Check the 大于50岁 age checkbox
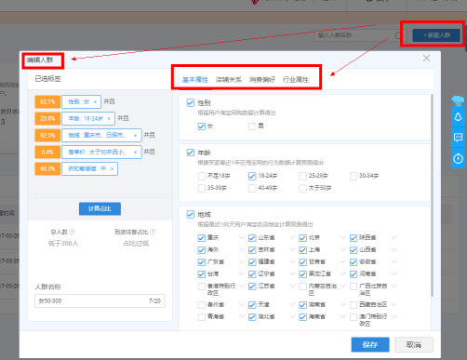 point(302,188)
